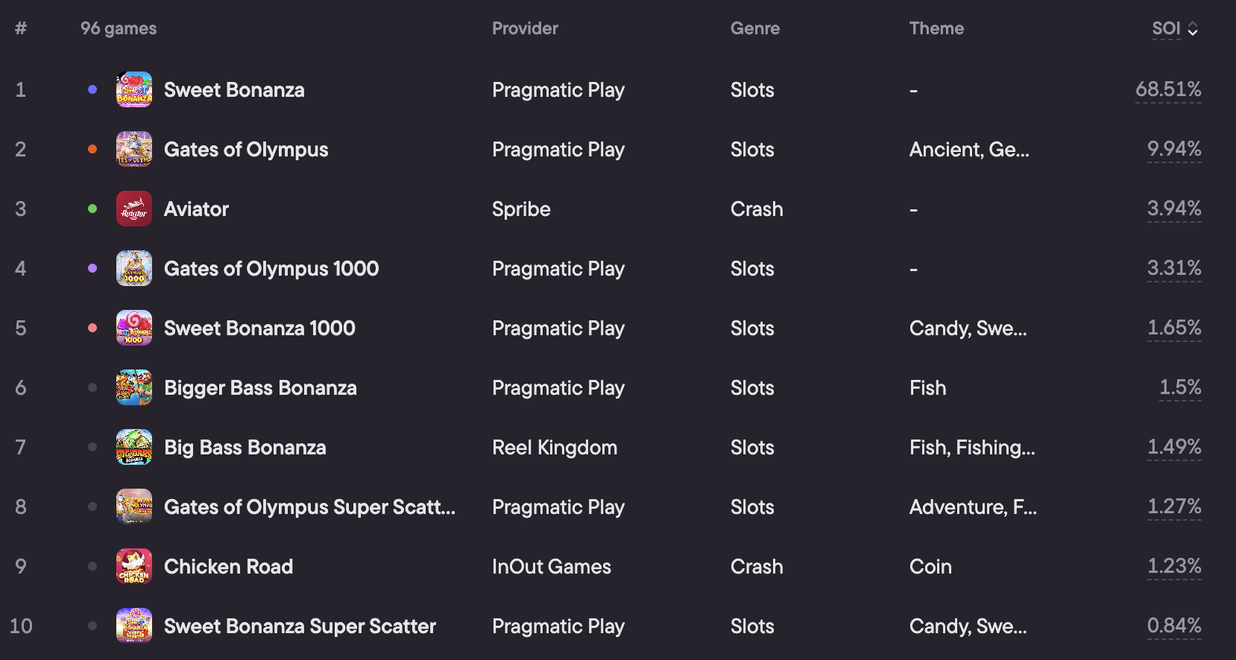Image resolution: width=1236 pixels, height=660 pixels.
Task: Toggle the orange dot beside Gates of Olympus
Action: click(92, 149)
